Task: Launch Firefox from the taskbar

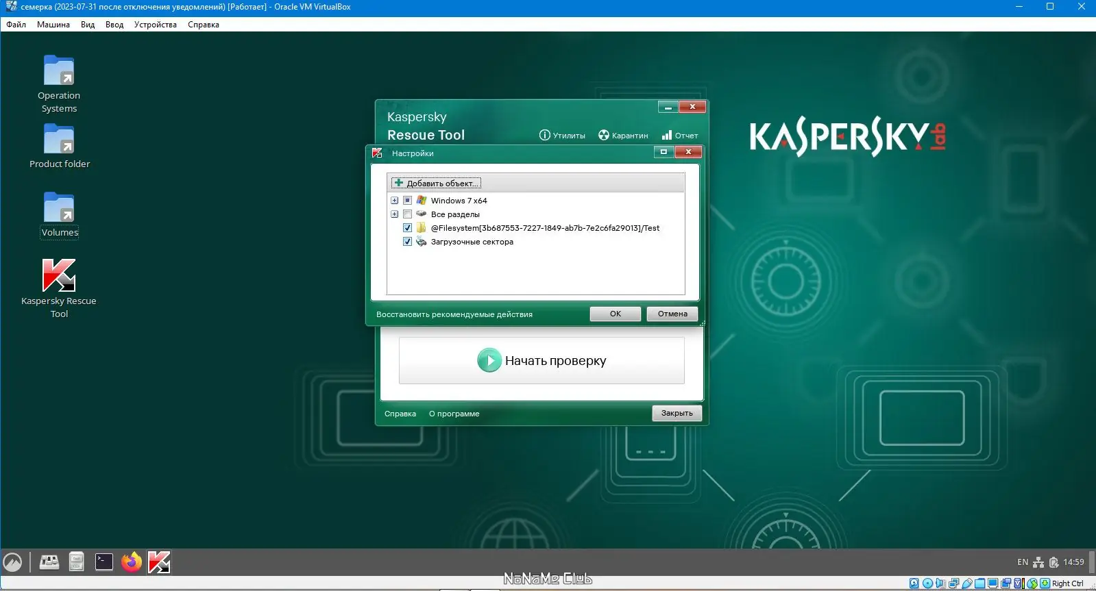Action: (x=131, y=562)
